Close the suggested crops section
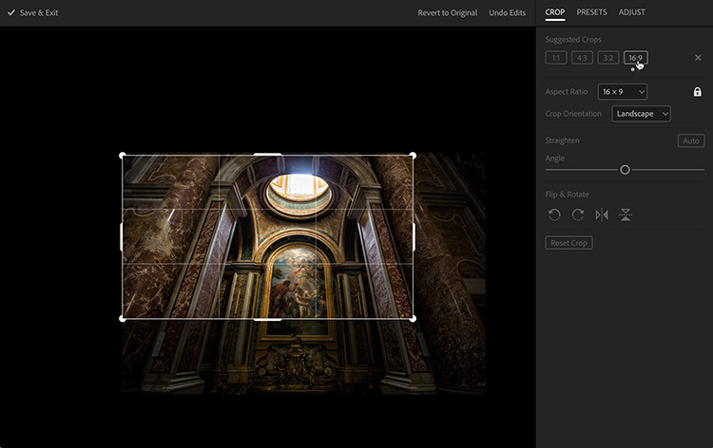The height and width of the screenshot is (448, 713). click(x=698, y=58)
